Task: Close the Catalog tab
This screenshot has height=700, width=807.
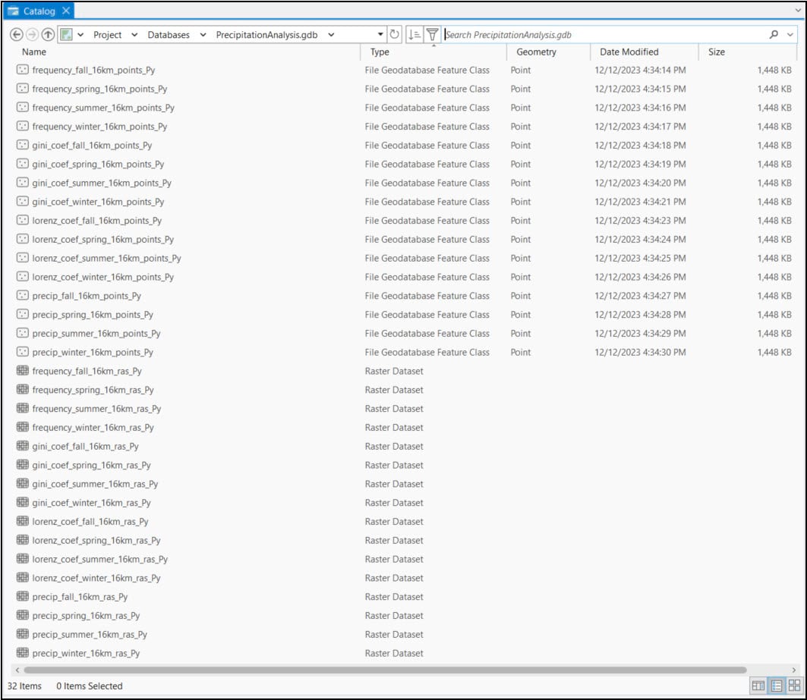Action: 66,11
